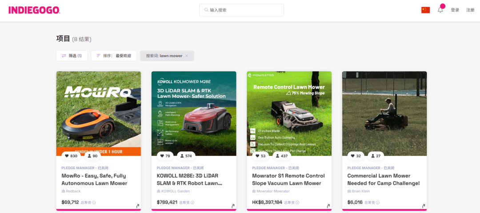Open the MowRo project thumbnail image
Viewport: 480px width, 213px height.
[99, 113]
